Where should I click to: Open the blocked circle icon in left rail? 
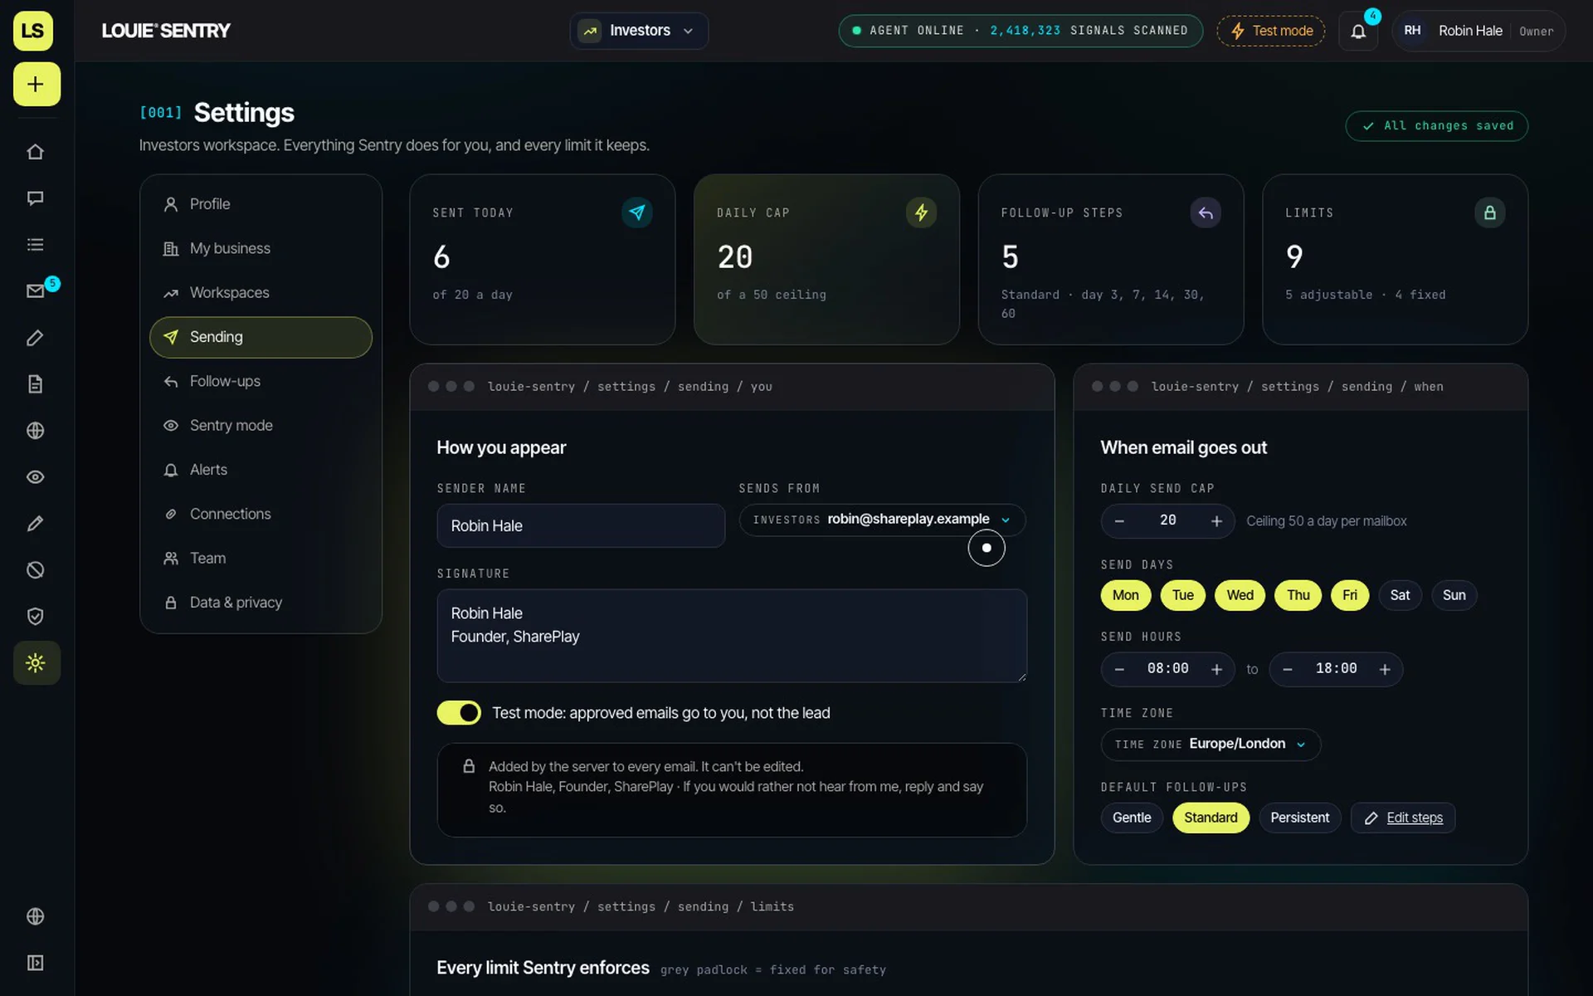[35, 570]
